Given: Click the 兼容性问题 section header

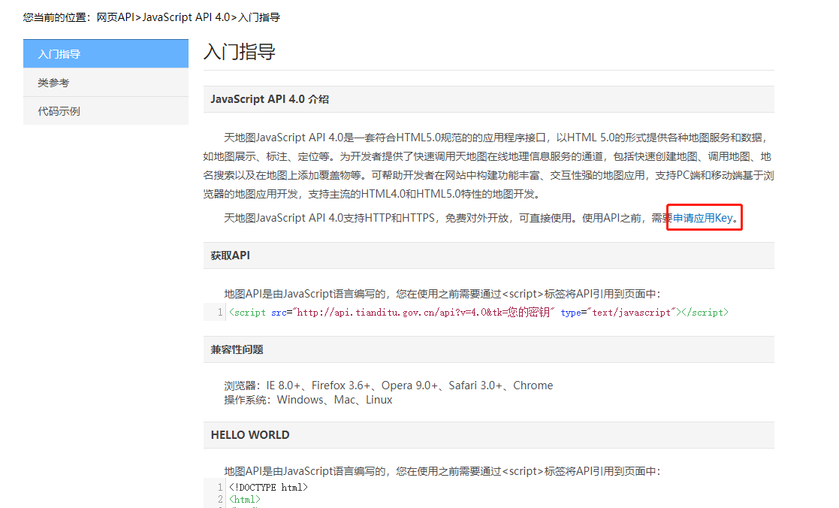Looking at the screenshot, I should 488,349.
